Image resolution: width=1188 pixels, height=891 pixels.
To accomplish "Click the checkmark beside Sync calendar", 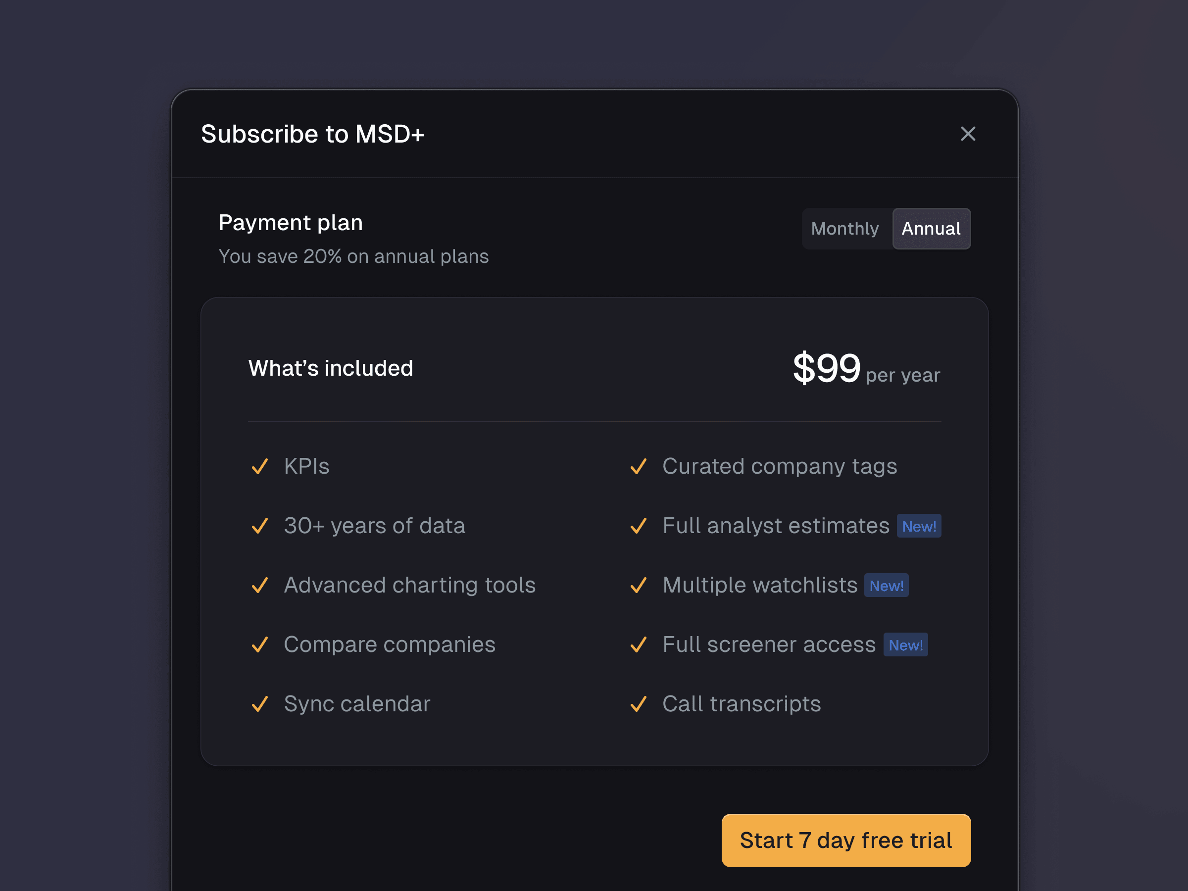I will point(260,703).
